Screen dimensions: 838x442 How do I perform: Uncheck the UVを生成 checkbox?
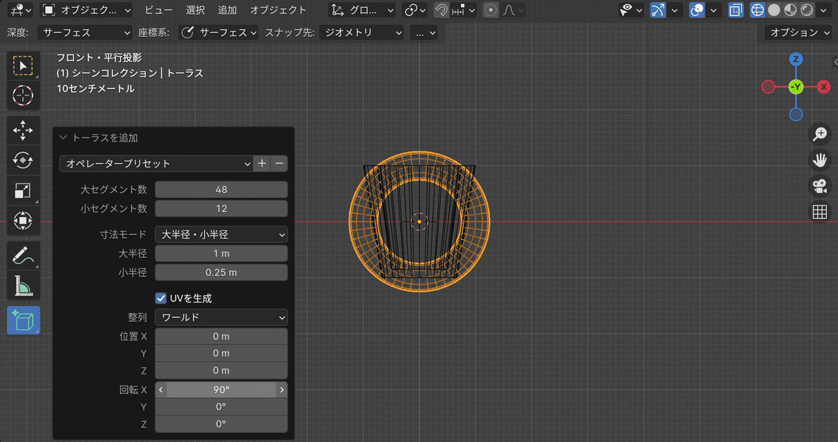tap(161, 298)
